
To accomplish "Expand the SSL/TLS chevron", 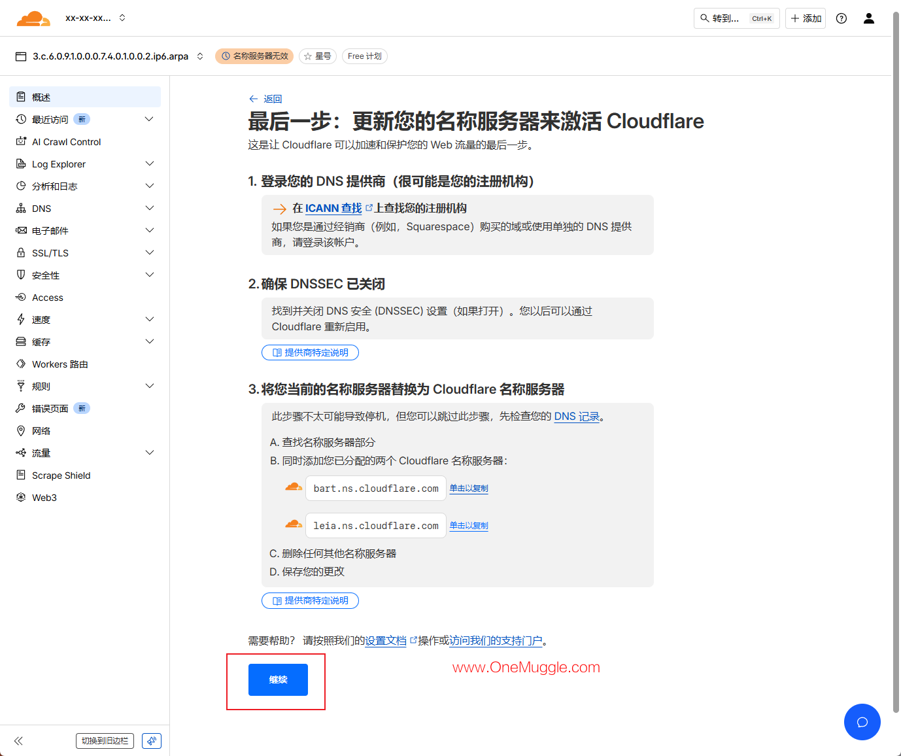I will pyautogui.click(x=150, y=252).
